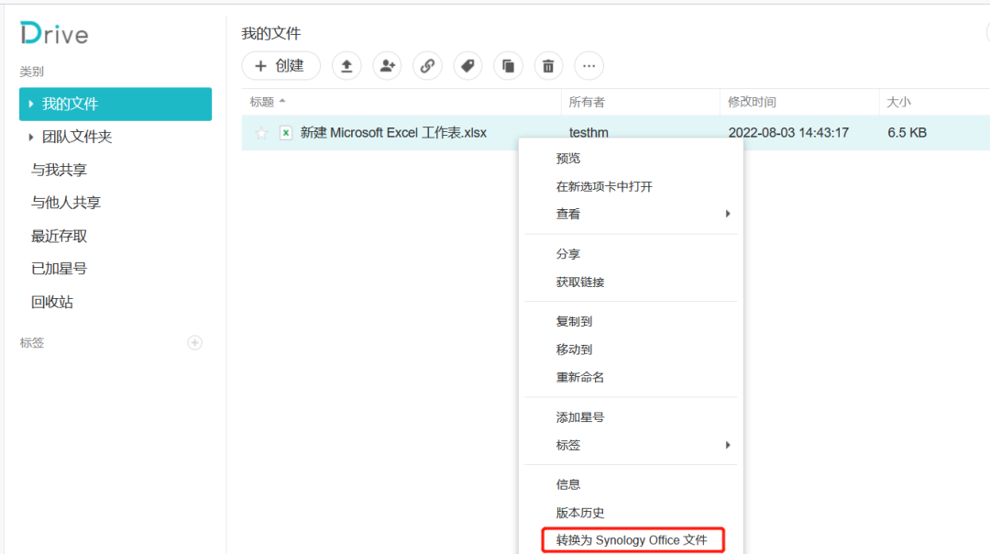Screen dimensions: 990x554
Task: Click 预览 at the top of context menu
Action: click(x=566, y=156)
